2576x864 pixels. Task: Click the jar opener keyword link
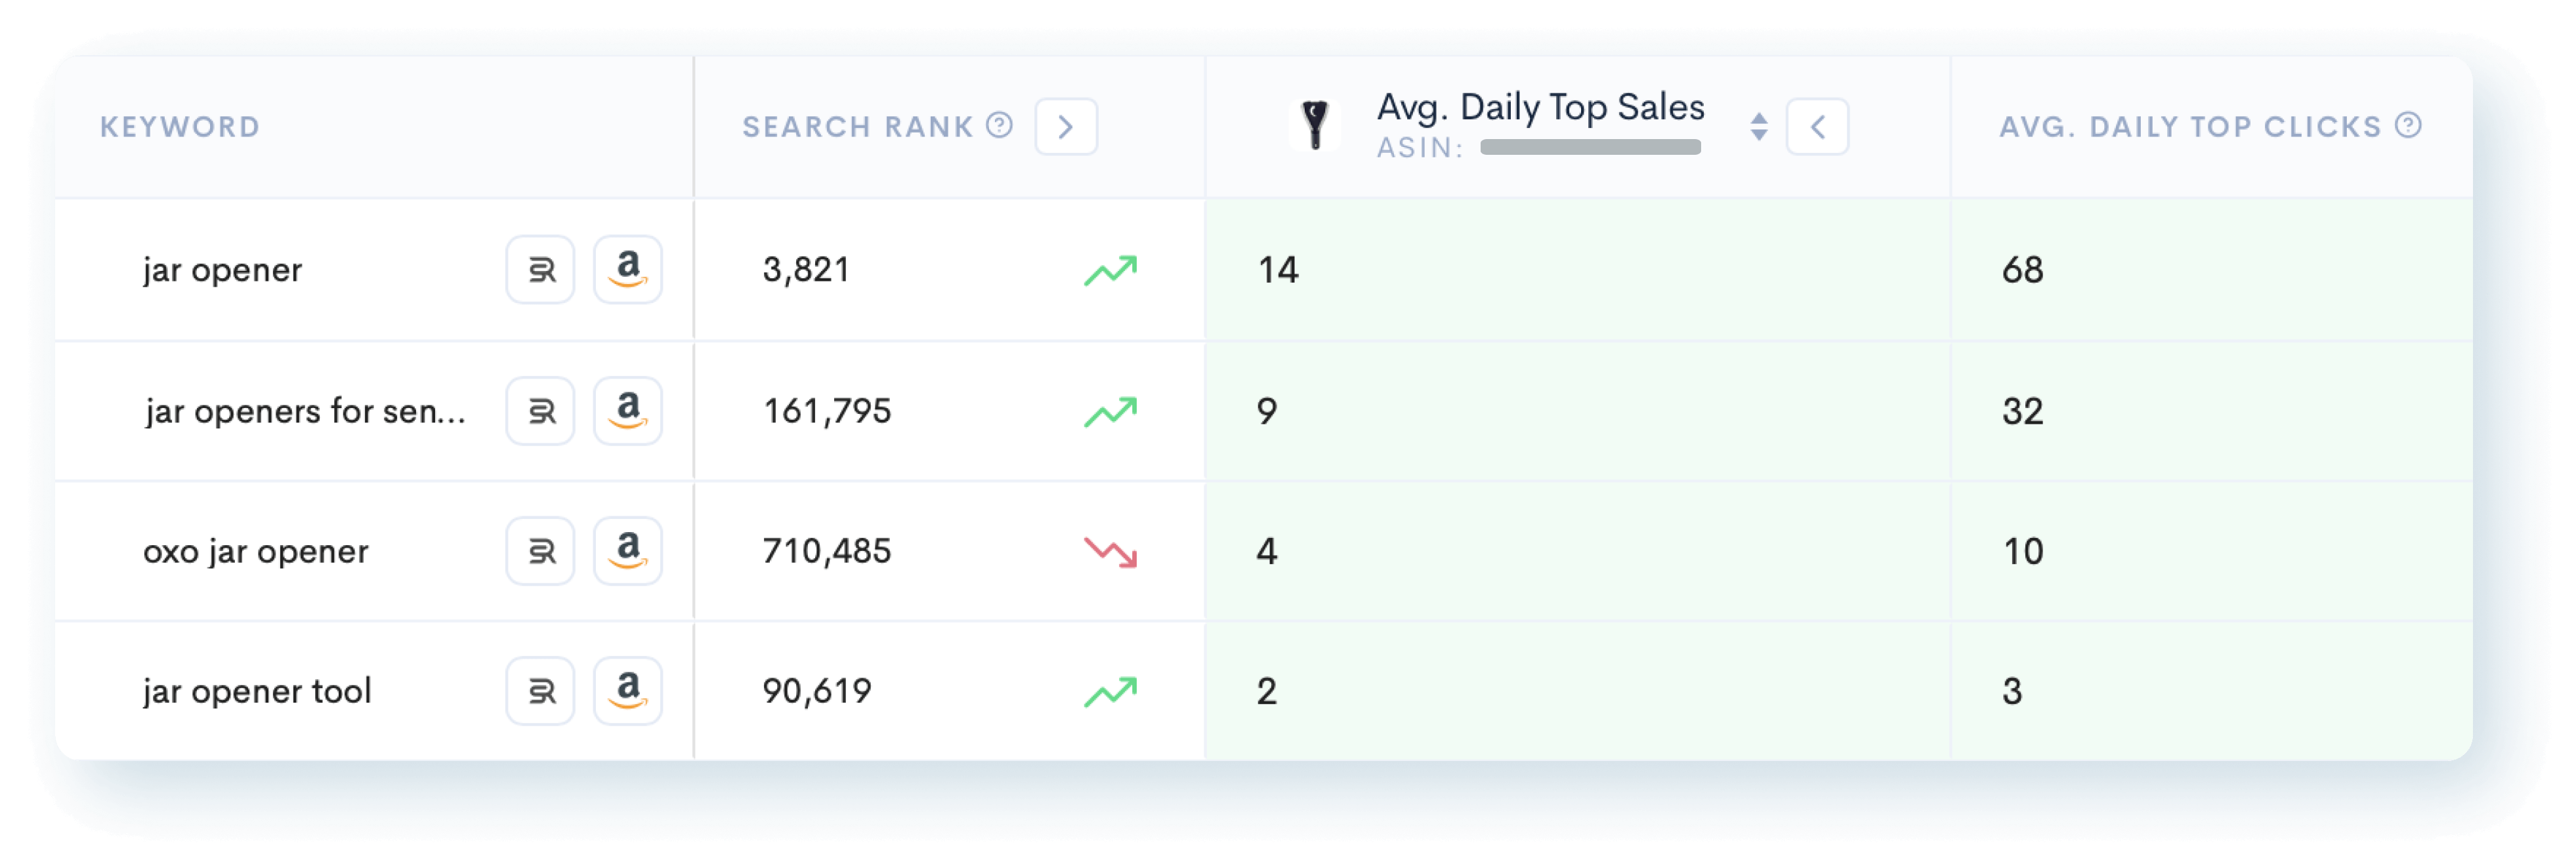222,270
